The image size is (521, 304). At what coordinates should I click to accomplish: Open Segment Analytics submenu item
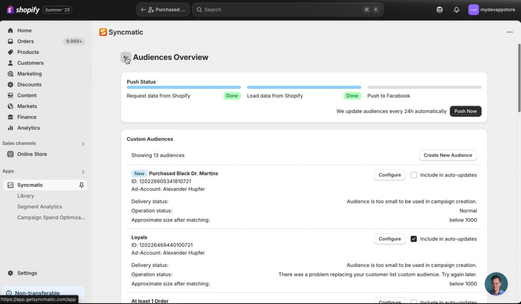click(40, 206)
